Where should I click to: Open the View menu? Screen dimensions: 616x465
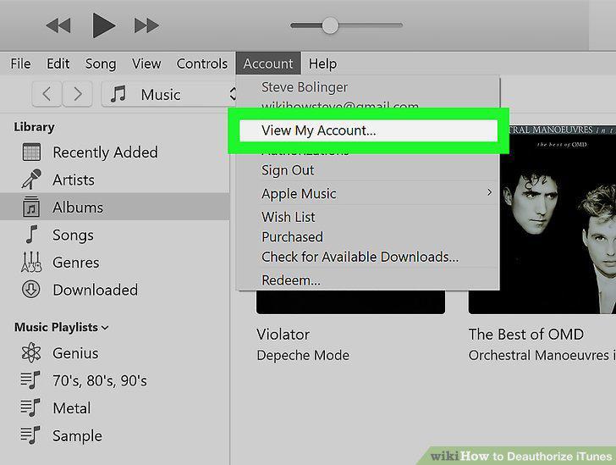(146, 64)
